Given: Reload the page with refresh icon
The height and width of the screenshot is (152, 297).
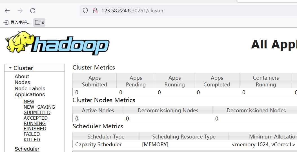Looking at the screenshot, I should (x=33, y=11).
